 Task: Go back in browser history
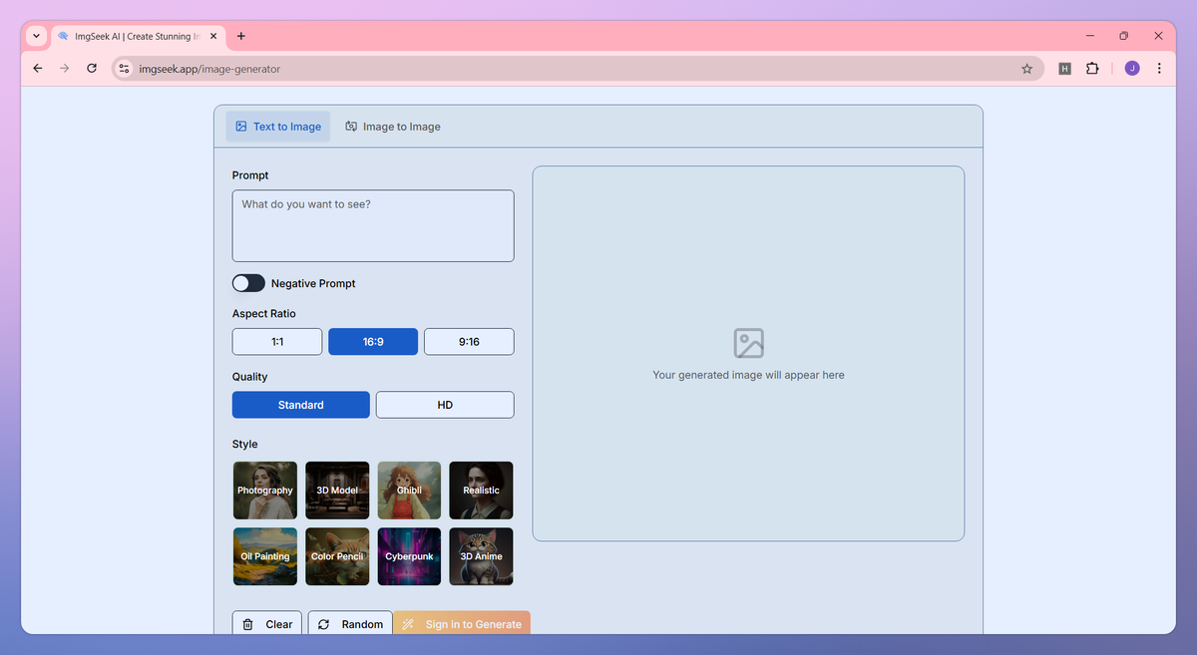point(38,69)
